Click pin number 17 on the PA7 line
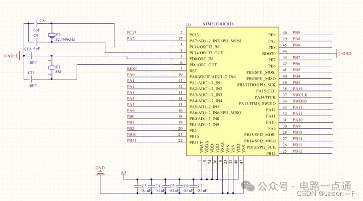This screenshot has height=201, width=363. [x=180, y=39]
